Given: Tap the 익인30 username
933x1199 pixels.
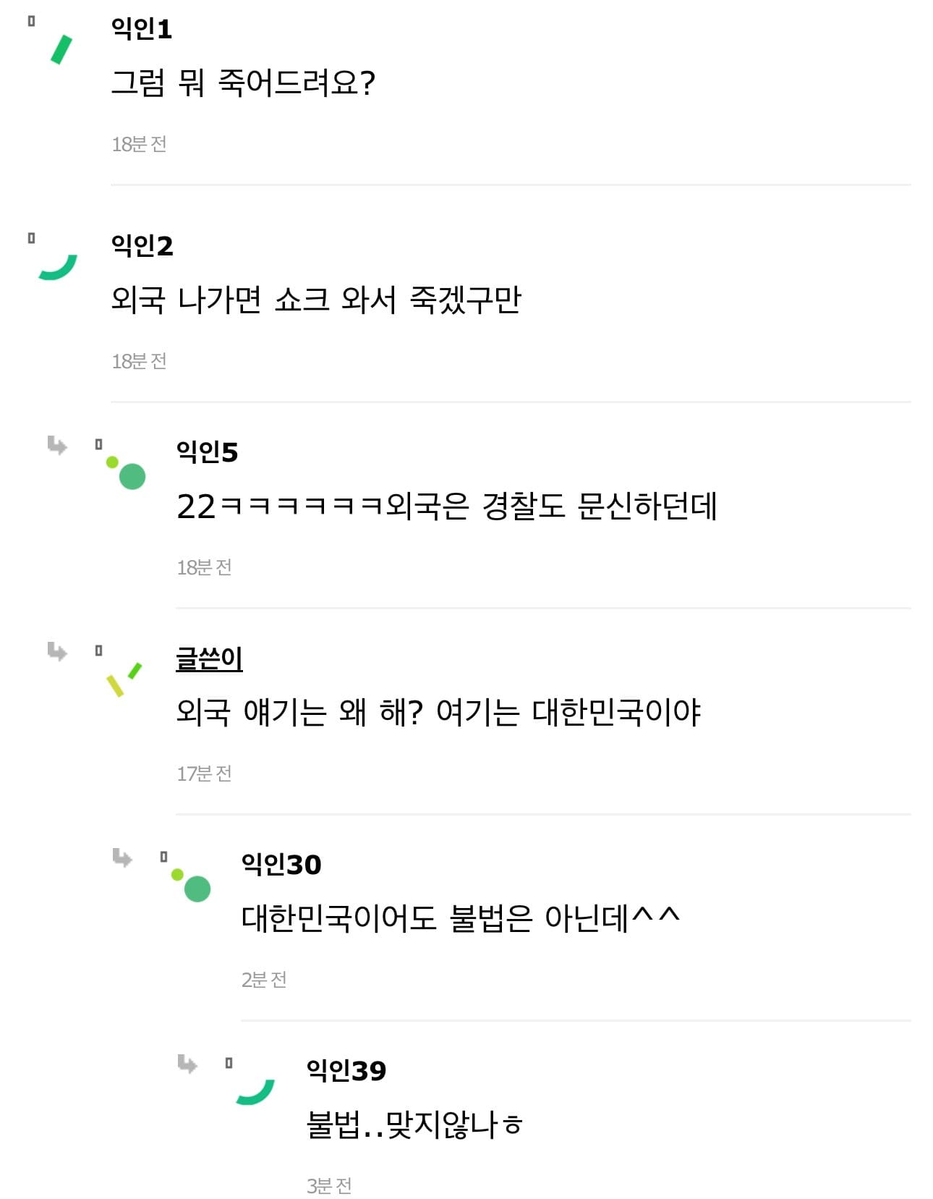Looking at the screenshot, I should [281, 865].
